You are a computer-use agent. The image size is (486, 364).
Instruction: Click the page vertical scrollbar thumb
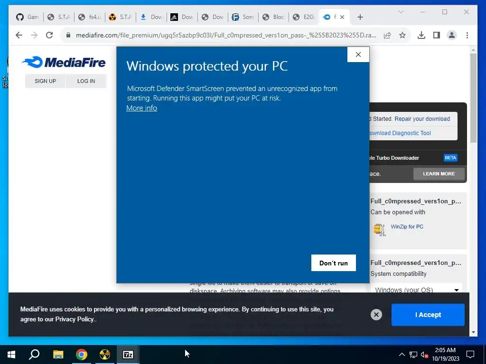click(473, 98)
